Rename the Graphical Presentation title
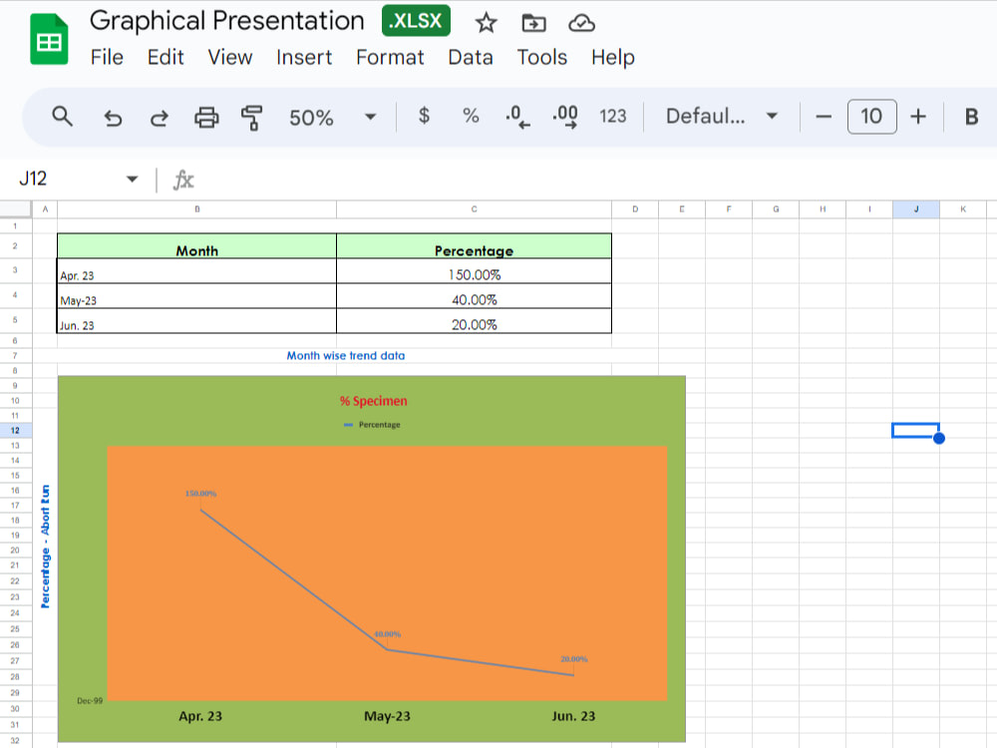 [x=227, y=21]
